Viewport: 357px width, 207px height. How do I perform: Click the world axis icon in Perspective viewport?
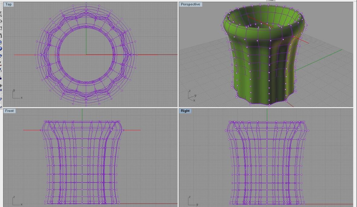[191, 96]
